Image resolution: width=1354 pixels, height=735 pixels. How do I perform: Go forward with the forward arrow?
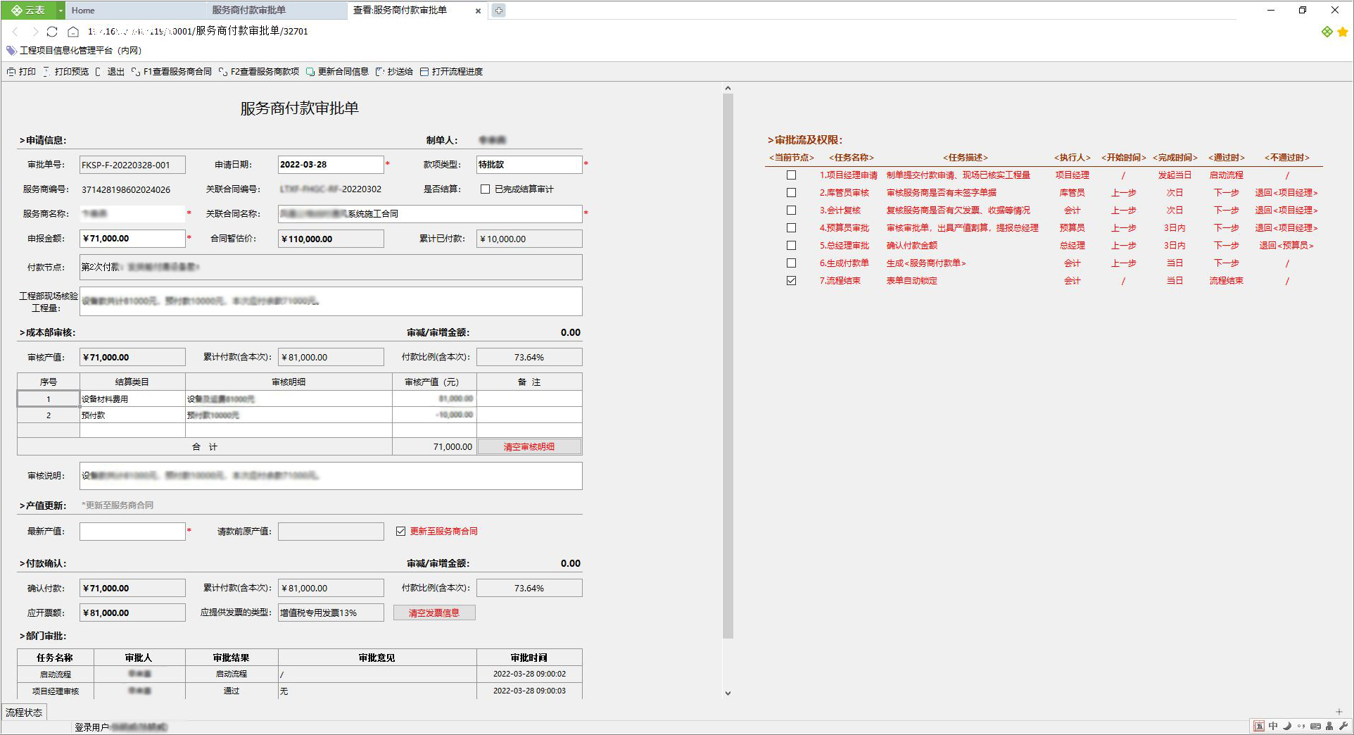[34, 32]
